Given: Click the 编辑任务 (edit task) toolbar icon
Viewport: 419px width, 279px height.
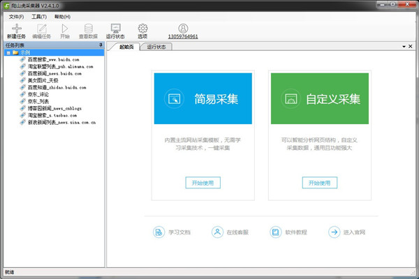Looking at the screenshot, I should (43, 29).
